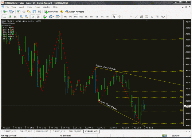Open the Insert menu
The width and height of the screenshot is (192, 138).
[x=21, y=7]
